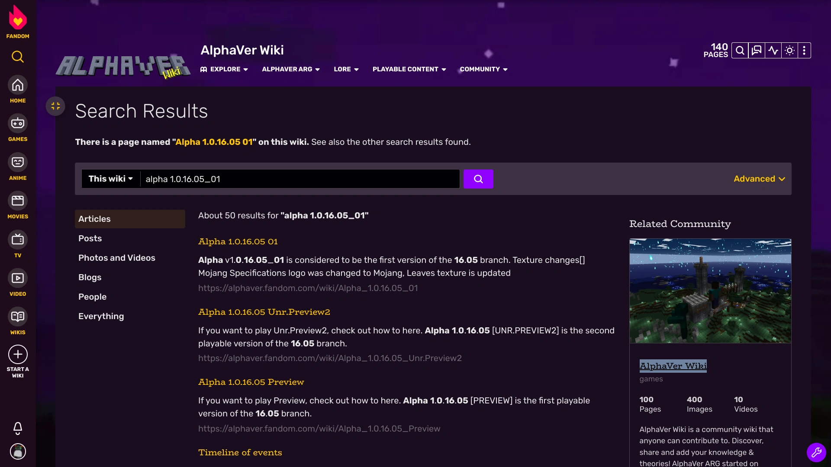
Task: Click the Fandom search magnifier in sidebar
Action: coord(18,57)
